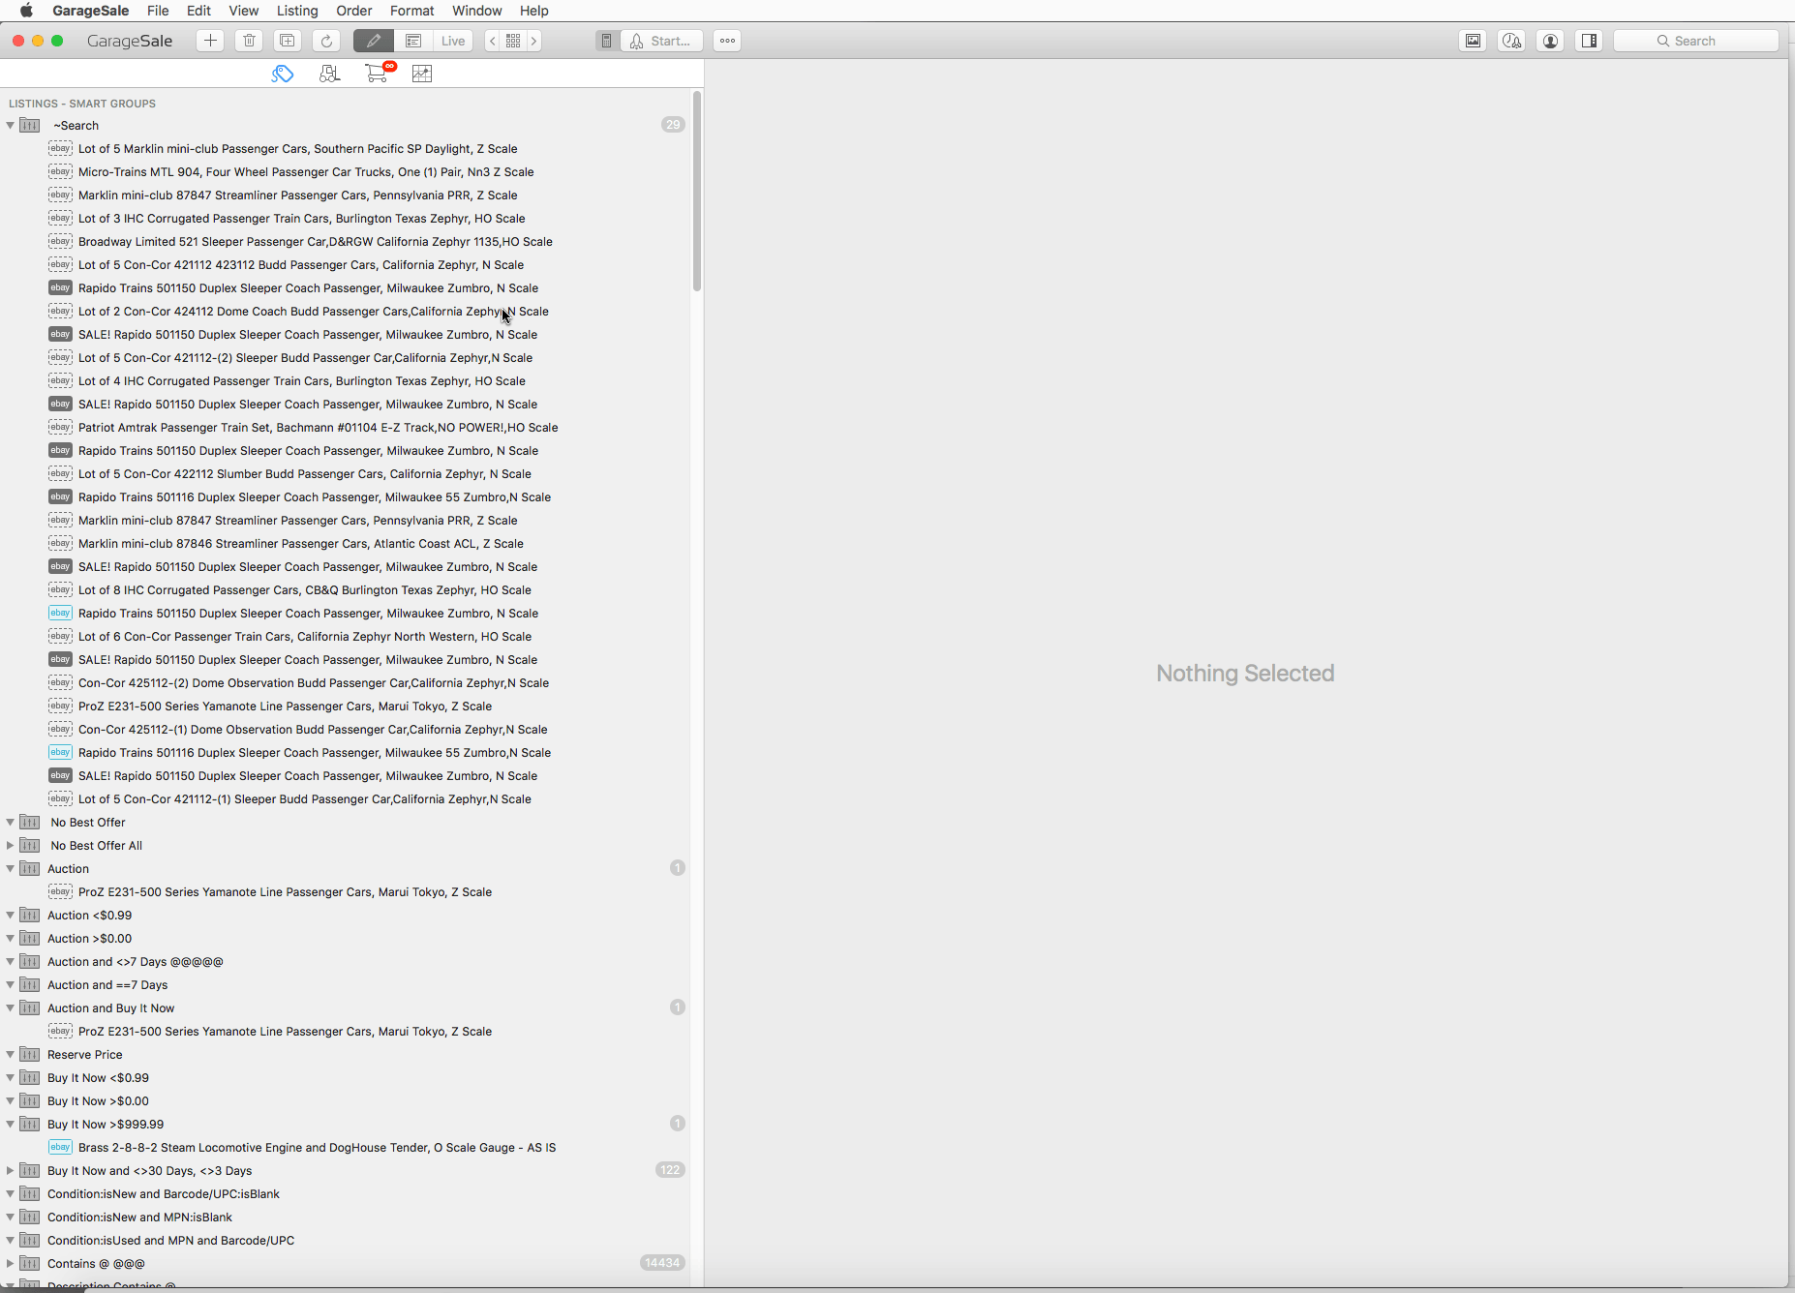The image size is (1795, 1293).
Task: Open the File menu
Action: pyautogui.click(x=158, y=11)
